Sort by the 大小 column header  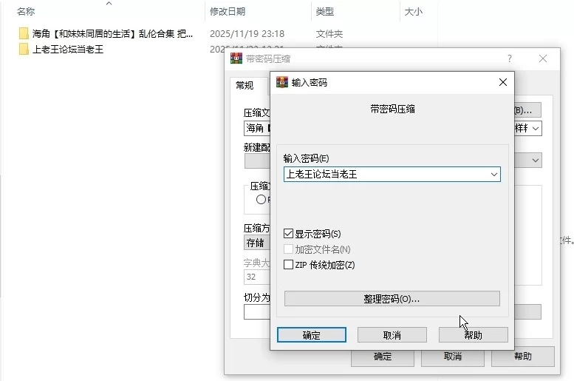tap(413, 11)
